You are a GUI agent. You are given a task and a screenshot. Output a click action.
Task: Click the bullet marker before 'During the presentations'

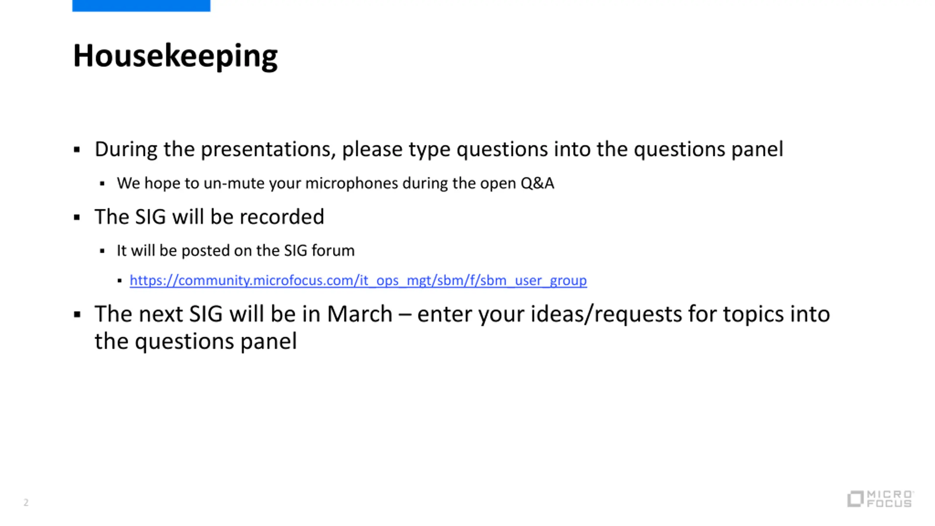(x=77, y=149)
